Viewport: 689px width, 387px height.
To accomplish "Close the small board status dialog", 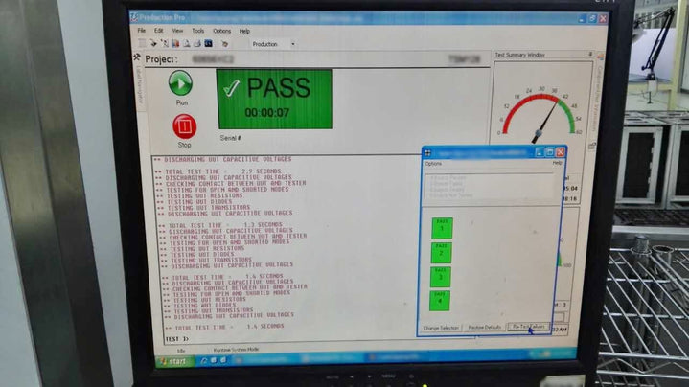I will [x=561, y=152].
